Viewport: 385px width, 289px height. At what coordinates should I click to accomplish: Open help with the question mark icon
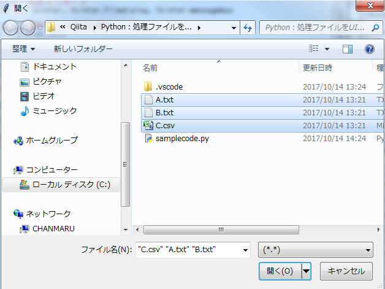[370, 49]
